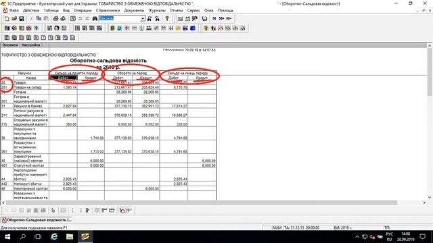Open the Отчеты menu

[x=177, y=11]
